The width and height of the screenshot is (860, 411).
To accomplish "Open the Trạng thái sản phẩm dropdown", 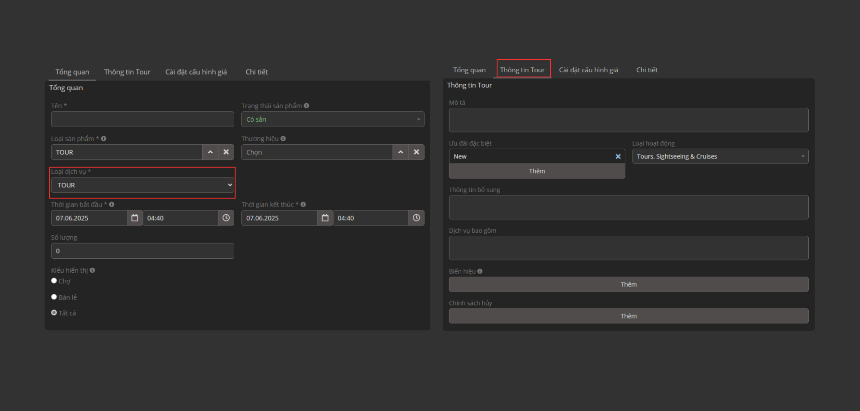I will [x=333, y=119].
